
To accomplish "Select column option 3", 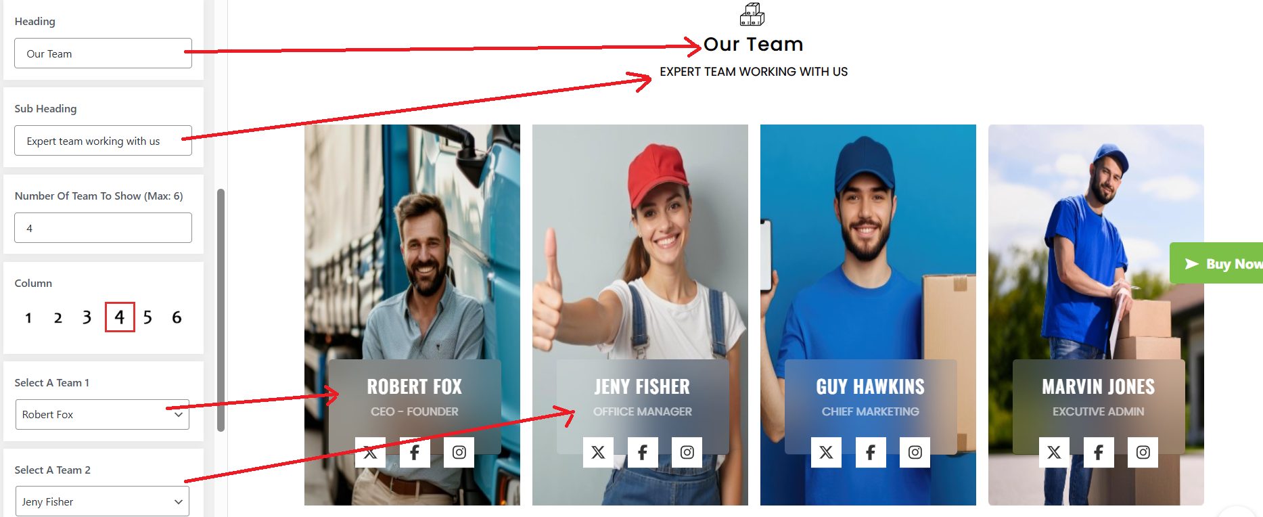I will coord(87,317).
